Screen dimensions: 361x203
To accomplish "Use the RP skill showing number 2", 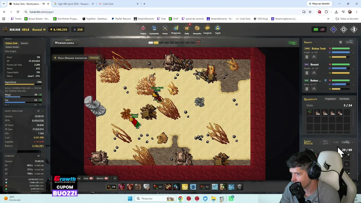I will pyautogui.click(x=176, y=187).
